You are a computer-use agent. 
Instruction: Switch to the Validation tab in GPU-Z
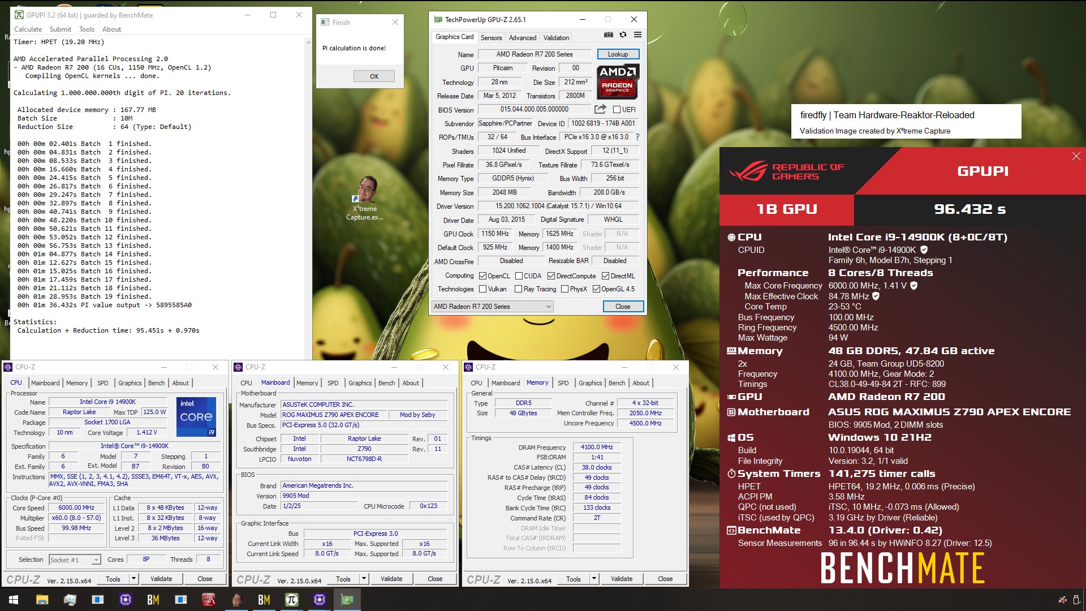(x=556, y=38)
